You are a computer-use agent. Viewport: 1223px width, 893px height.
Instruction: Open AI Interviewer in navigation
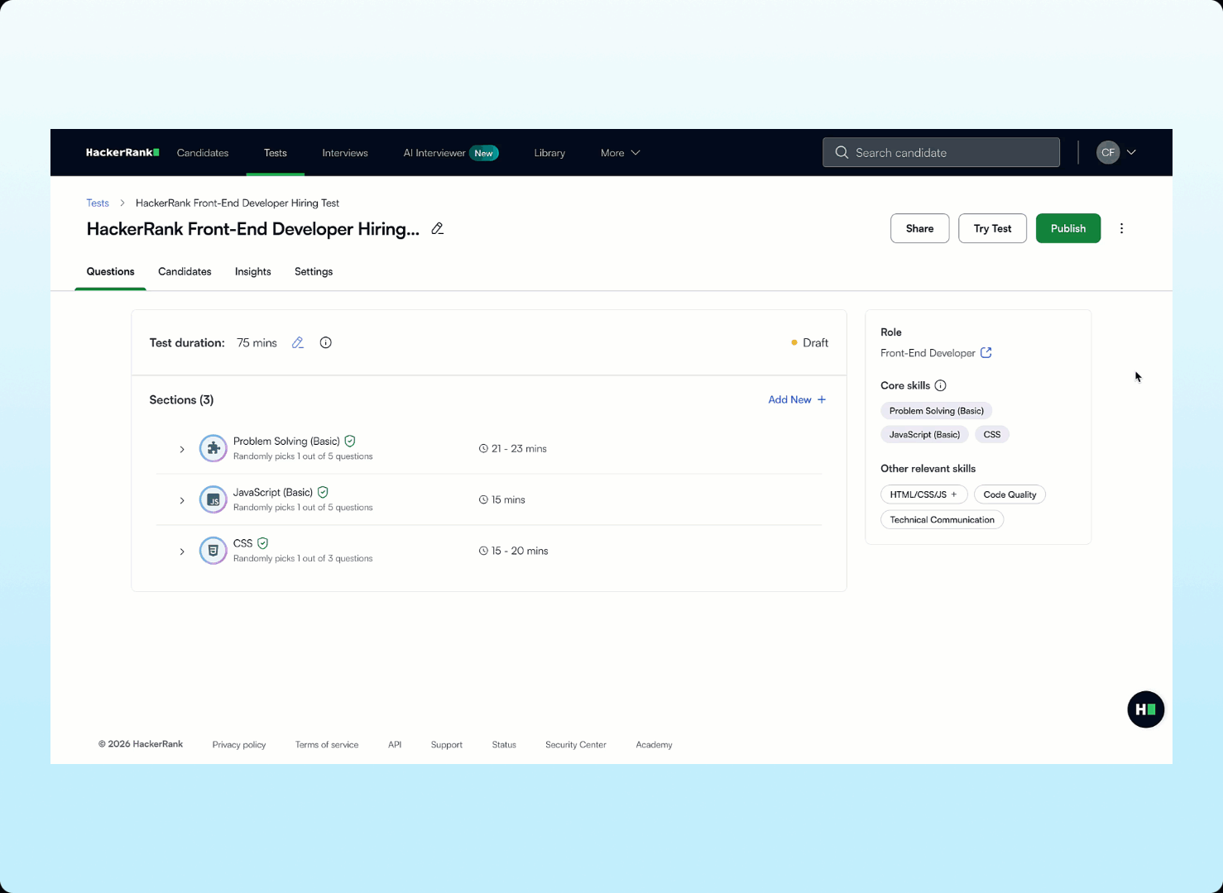click(x=434, y=153)
